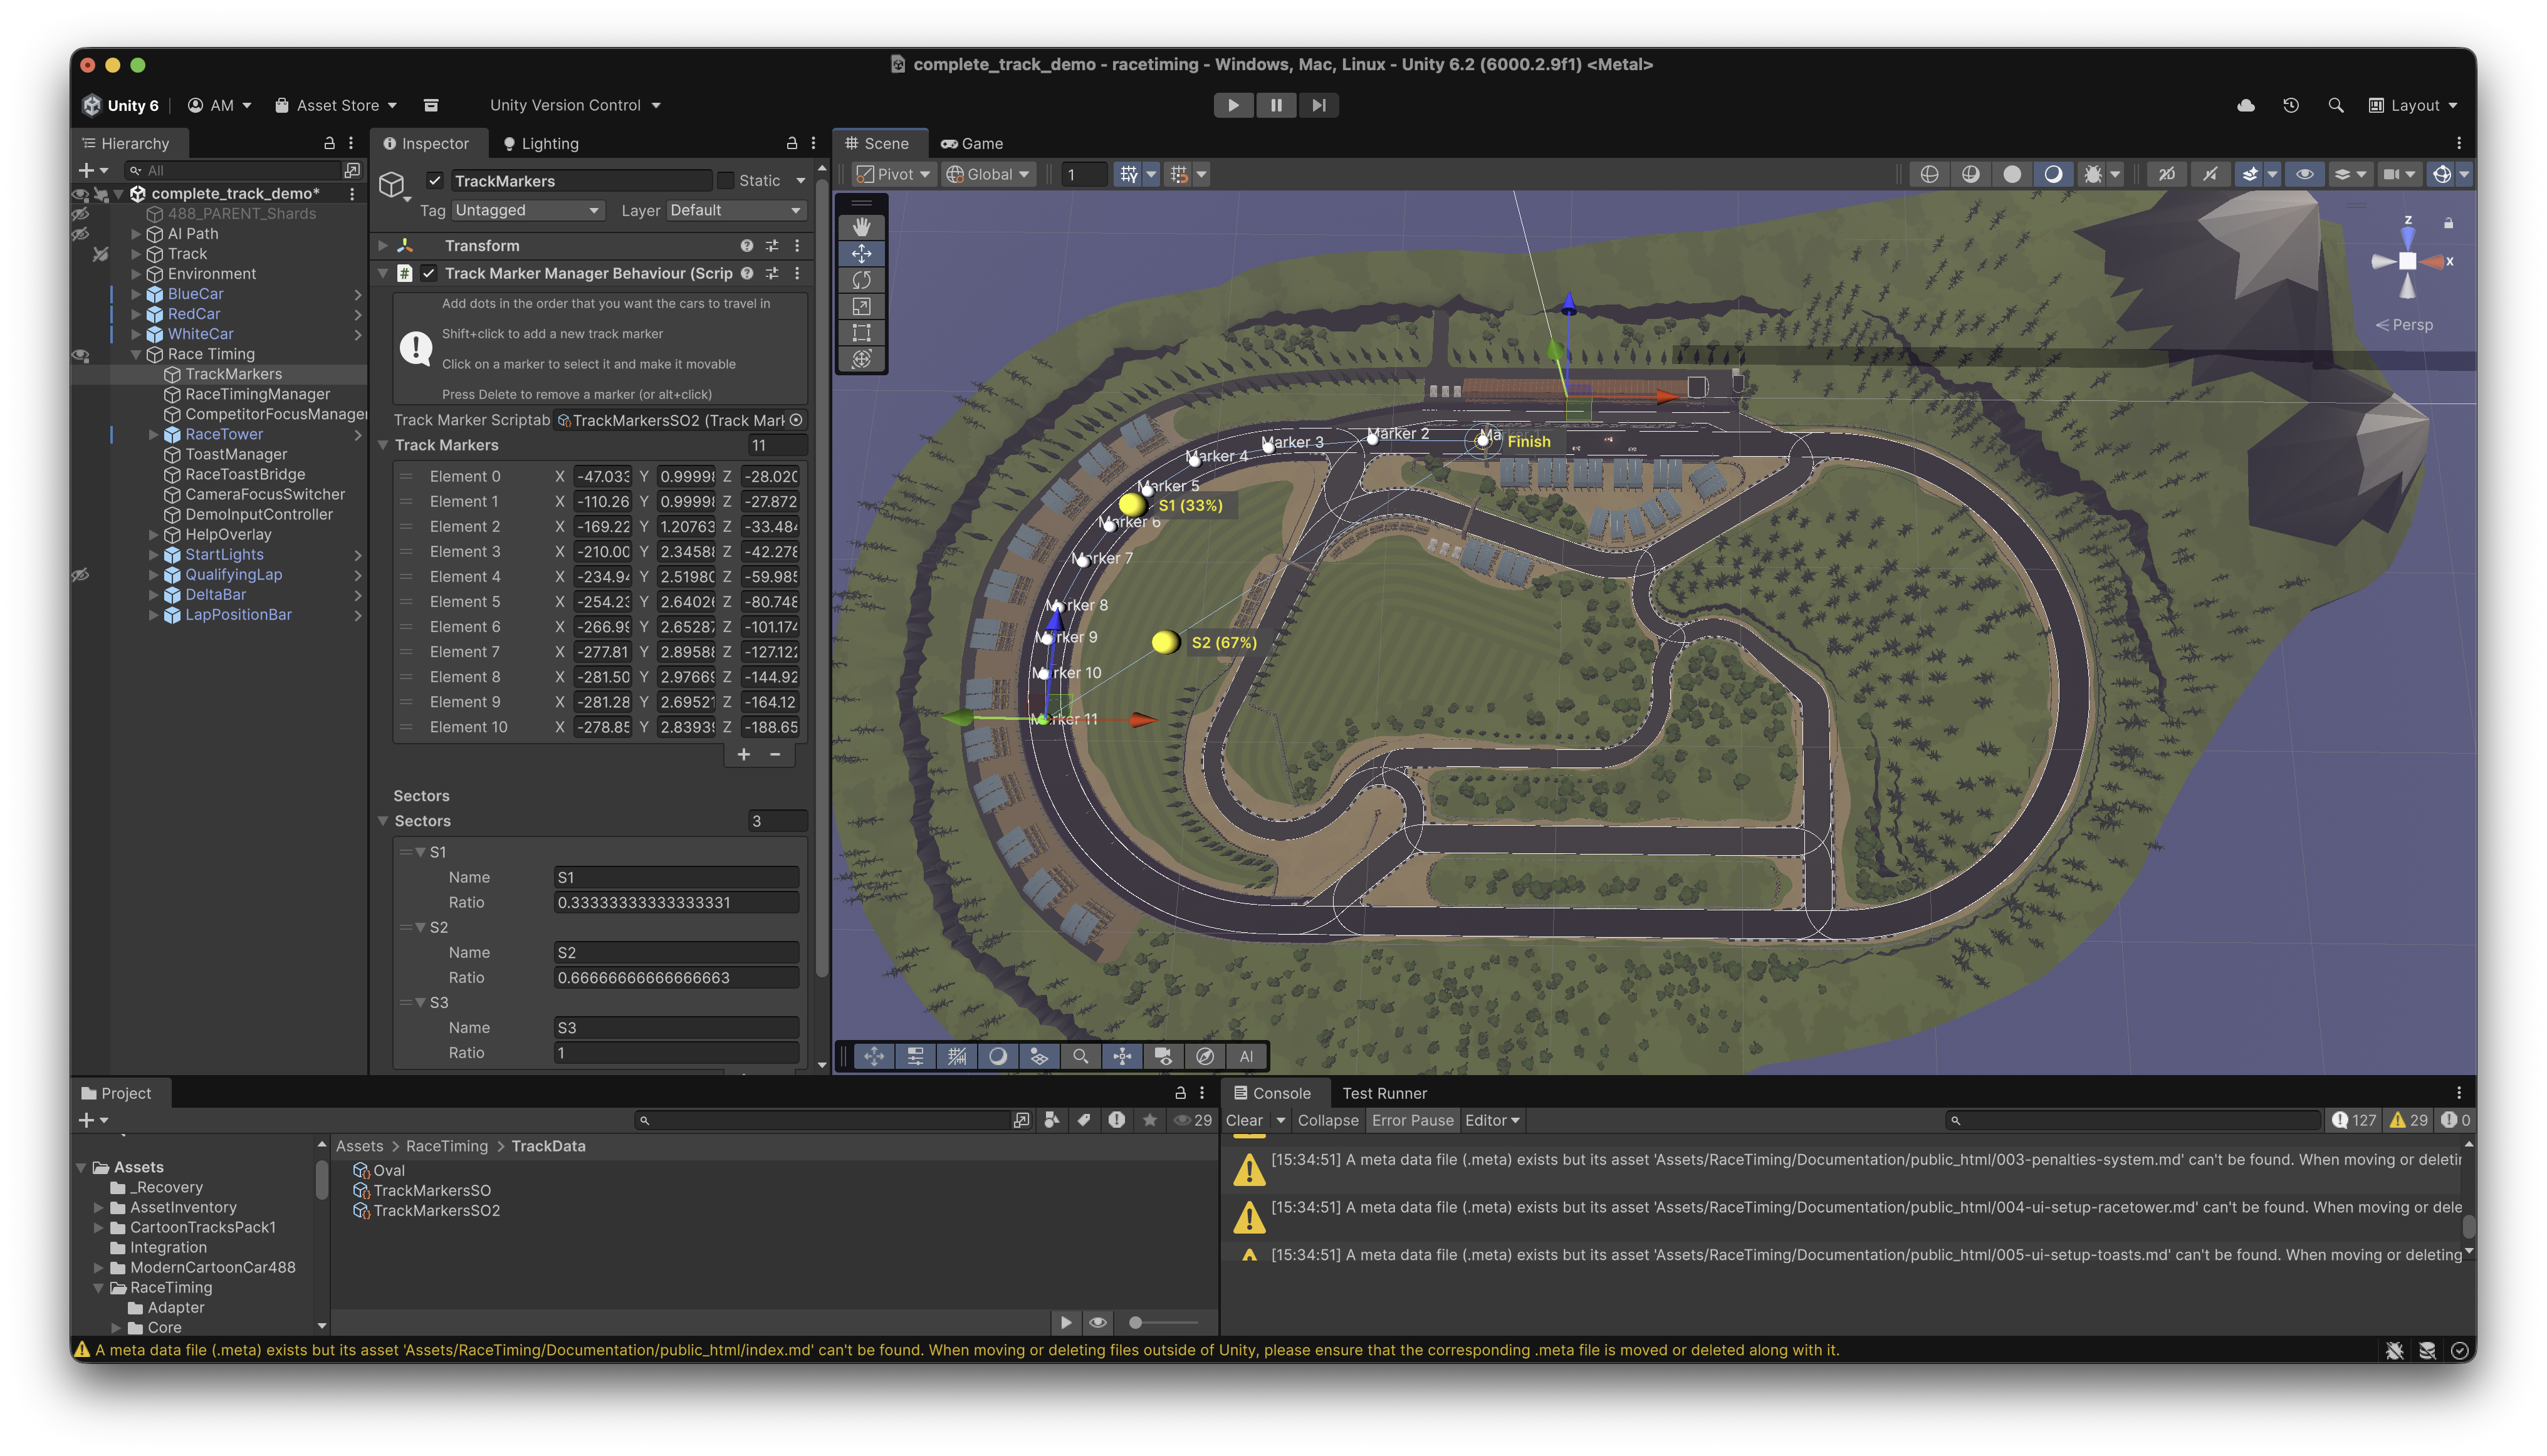Click the cloud services icon
Viewport: 2547px width, 1456px height.
coord(2246,105)
